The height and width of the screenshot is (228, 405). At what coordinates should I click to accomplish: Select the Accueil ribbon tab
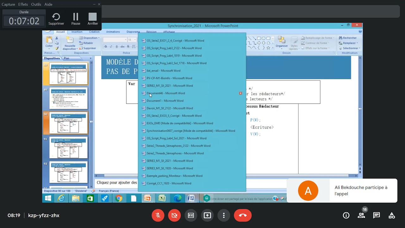tap(60, 32)
